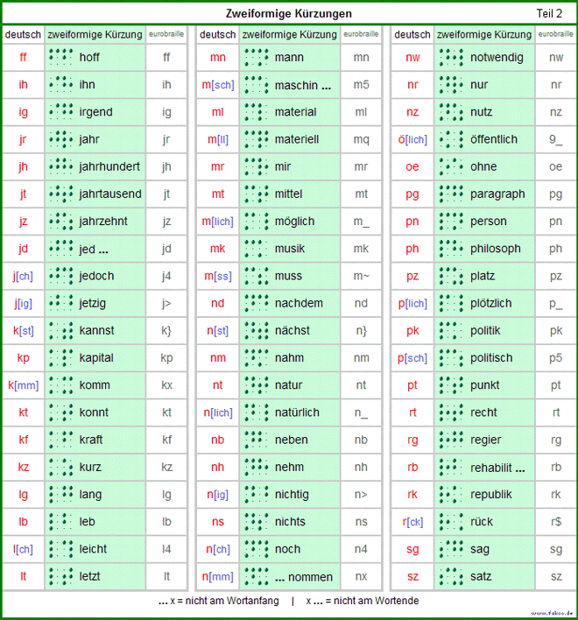Click the title 'Zweiformige Kürzungen'
578x620 pixels.
tap(289, 14)
